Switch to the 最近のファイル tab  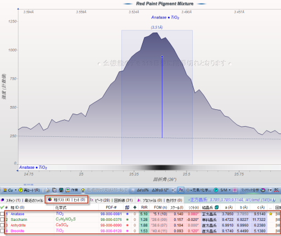pyautogui.click(x=34, y=200)
